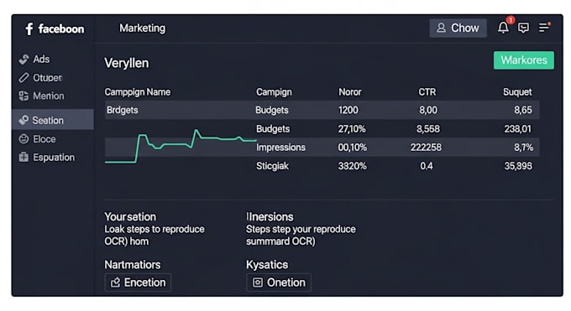571x311 pixels.
Task: Open the chat message icon
Action: (523, 28)
